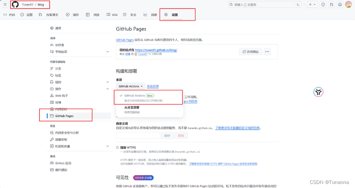
Task: Click the blog repository name in breadcrumb
Action: pos(41,4)
